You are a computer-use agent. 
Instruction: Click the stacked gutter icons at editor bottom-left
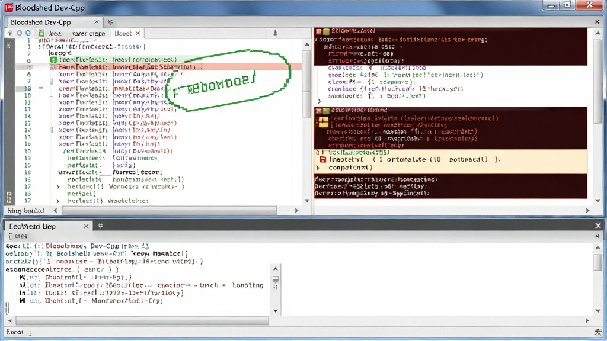[x=9, y=197]
